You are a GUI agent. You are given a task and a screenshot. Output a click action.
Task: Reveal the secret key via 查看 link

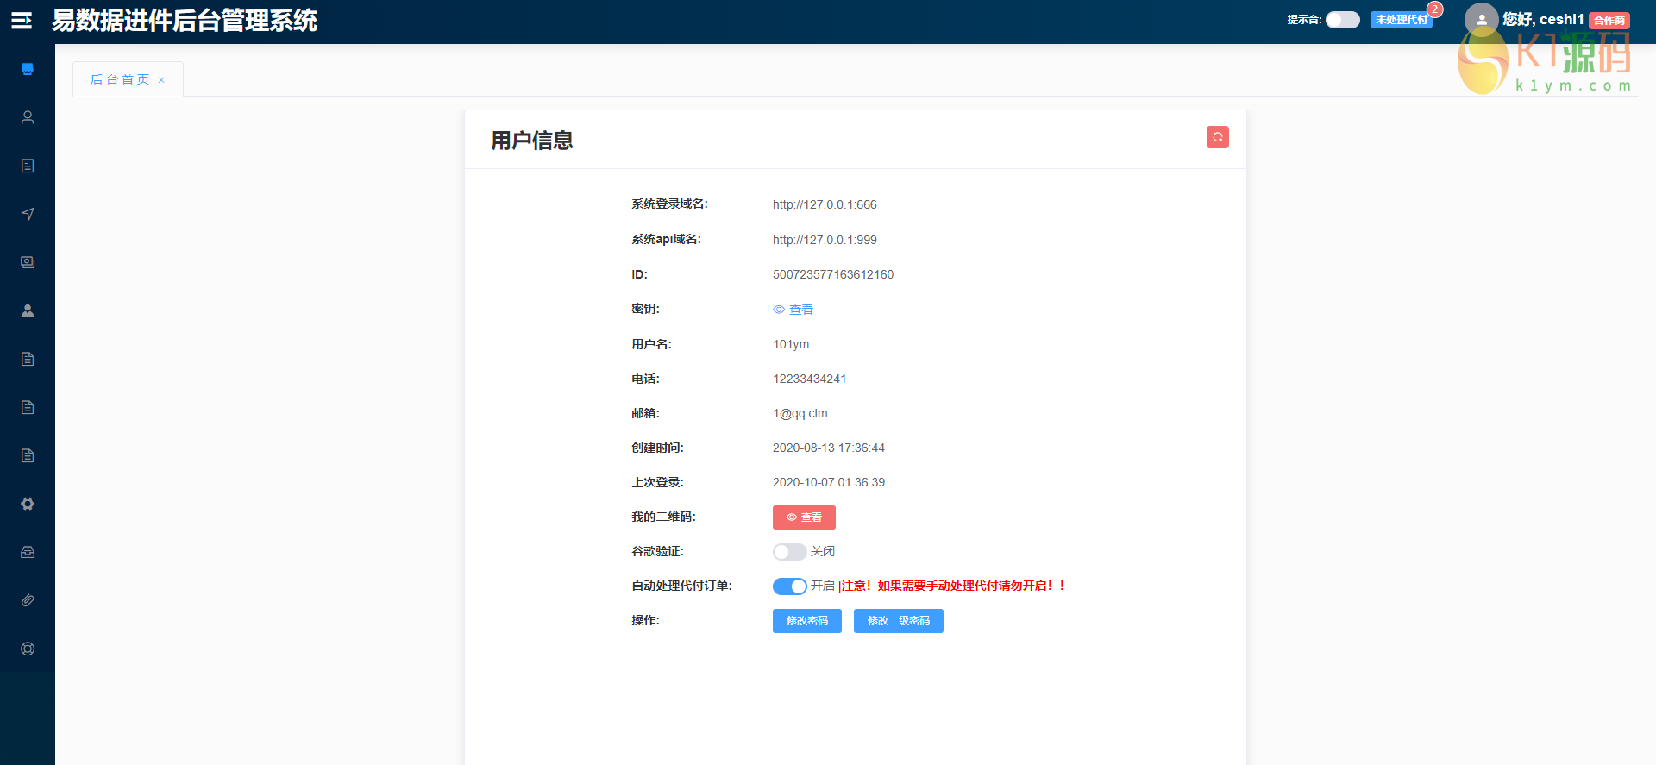click(793, 310)
